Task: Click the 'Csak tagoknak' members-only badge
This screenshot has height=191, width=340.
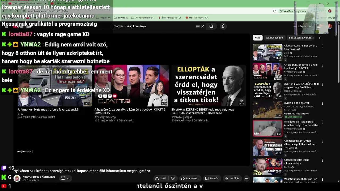Action: coord(293,117)
